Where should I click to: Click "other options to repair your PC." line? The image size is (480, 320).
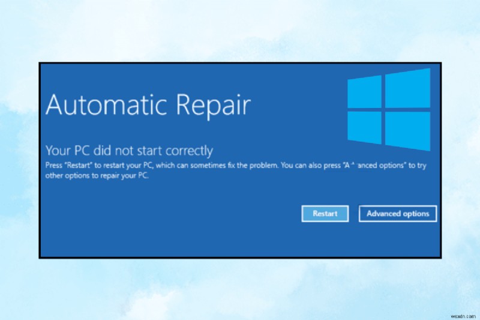pos(97,175)
